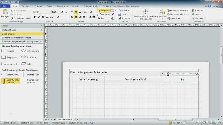Toggle top vertical text alignment
This screenshot has height=125, width=223.
point(72,12)
